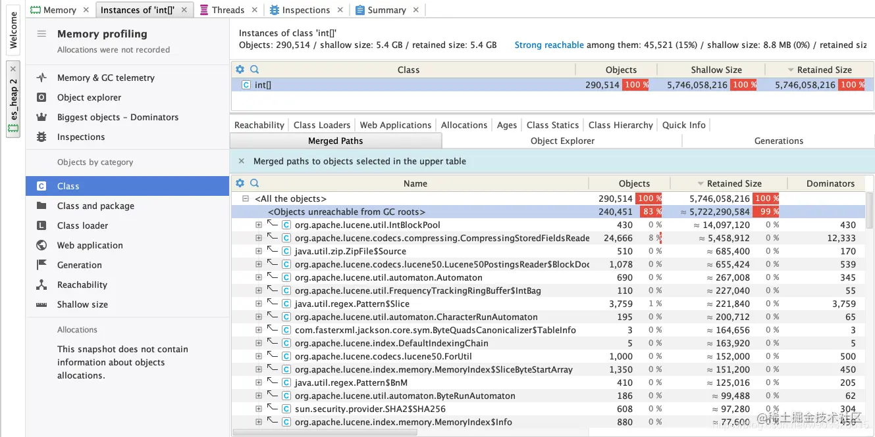The height and width of the screenshot is (437, 875).
Task: Switch to Generations view
Action: (x=779, y=141)
